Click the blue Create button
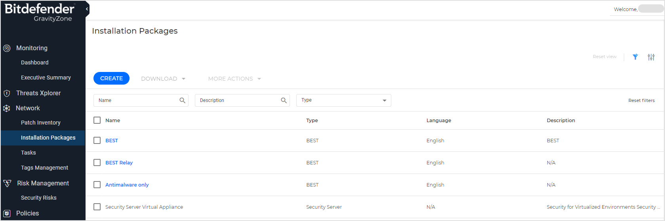 (111, 78)
